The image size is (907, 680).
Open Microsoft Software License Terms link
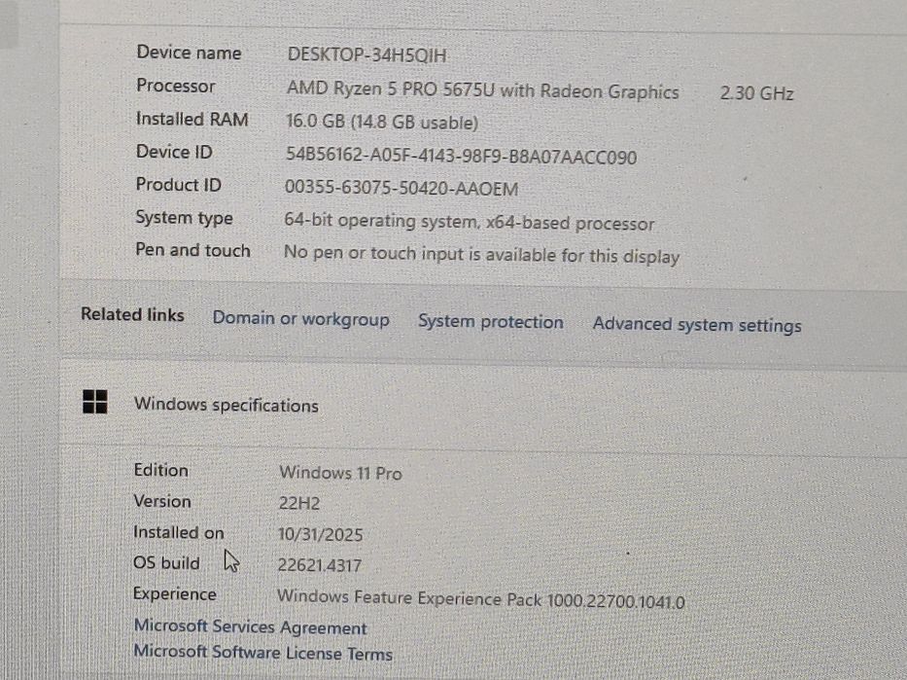point(263,653)
